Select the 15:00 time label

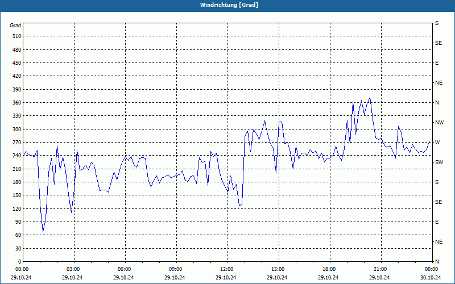tap(278, 269)
